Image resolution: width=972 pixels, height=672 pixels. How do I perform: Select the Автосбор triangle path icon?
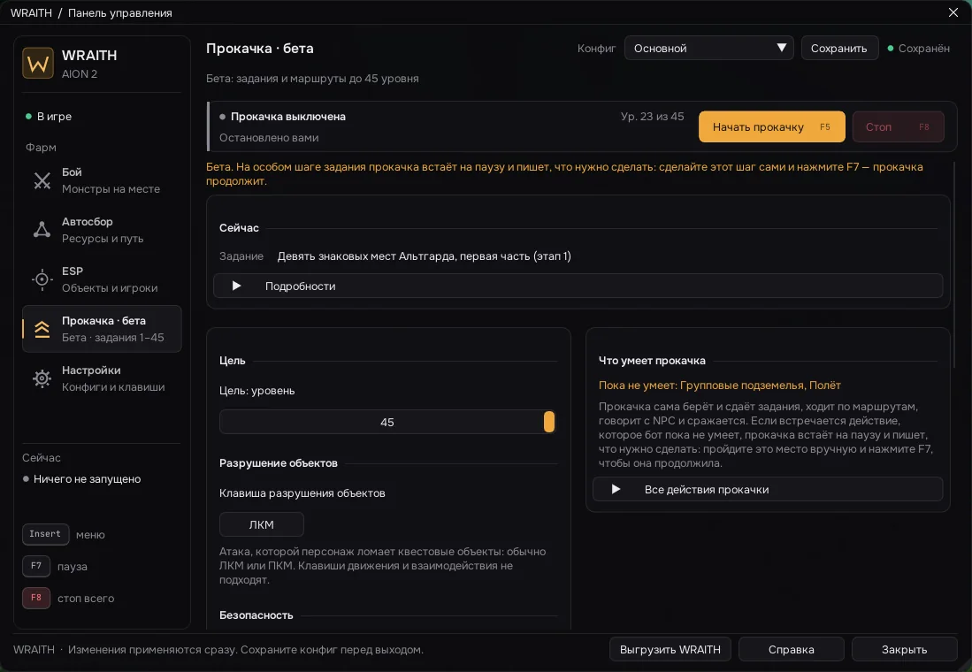pyautogui.click(x=42, y=230)
